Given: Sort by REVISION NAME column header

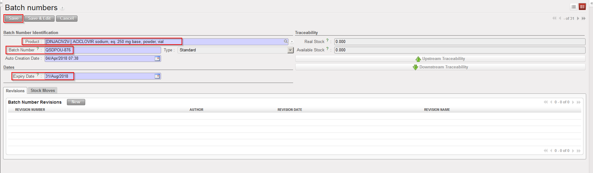Looking at the screenshot, I should click(x=437, y=110).
